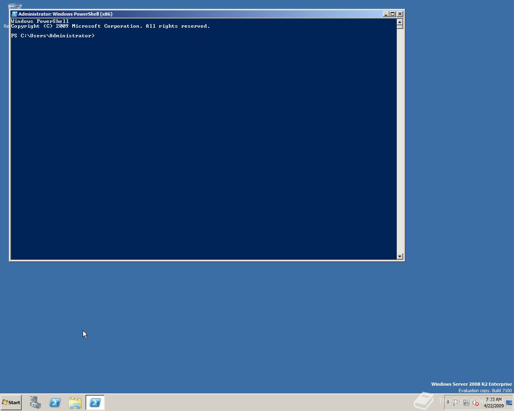This screenshot has height=411, width=514.
Task: Click the PS C:\Users\Administrator> prompt
Action: (53, 36)
